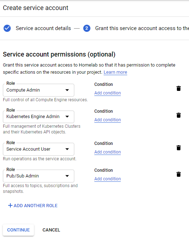Click the step 2 circle icon

pos(87,28)
